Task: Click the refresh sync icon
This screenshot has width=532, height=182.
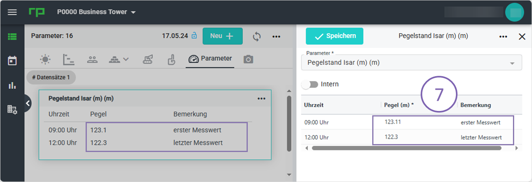Action: 257,36
